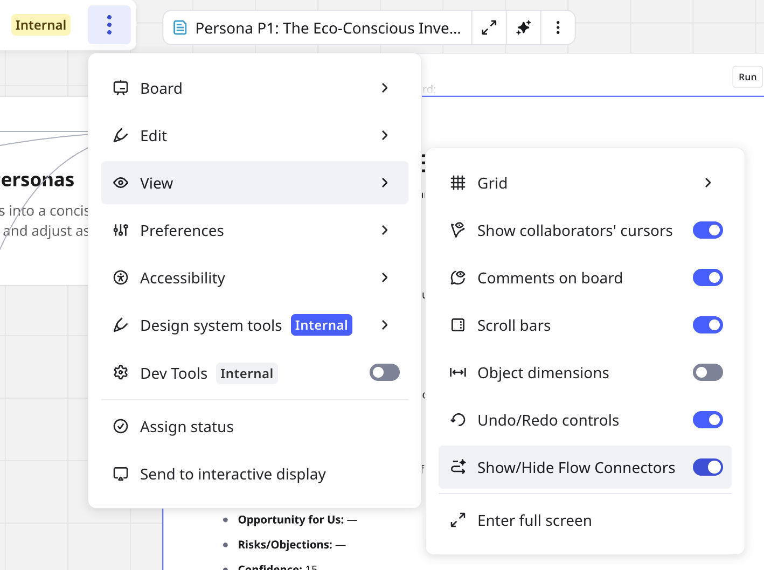
Task: Click the Assign status checkmark icon
Action: coord(121,427)
